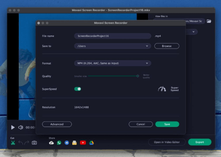Click the Better quality label
221x157 pixels.
[x=146, y=76]
